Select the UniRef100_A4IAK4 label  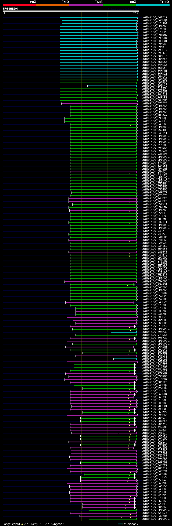point(154,240)
